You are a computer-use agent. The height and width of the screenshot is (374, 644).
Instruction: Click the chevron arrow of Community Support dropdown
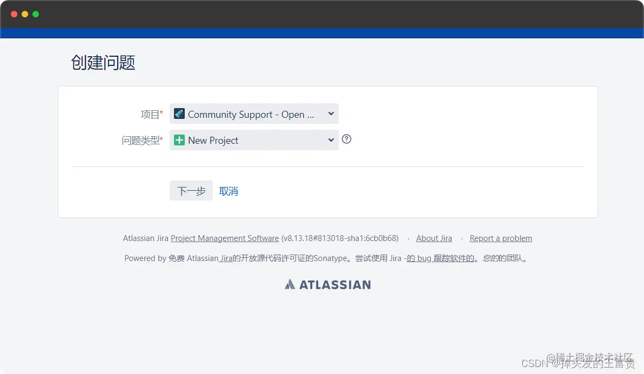[331, 113]
